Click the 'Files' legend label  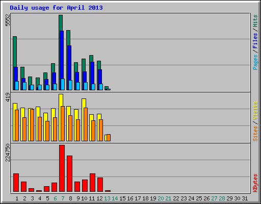pos(255,40)
